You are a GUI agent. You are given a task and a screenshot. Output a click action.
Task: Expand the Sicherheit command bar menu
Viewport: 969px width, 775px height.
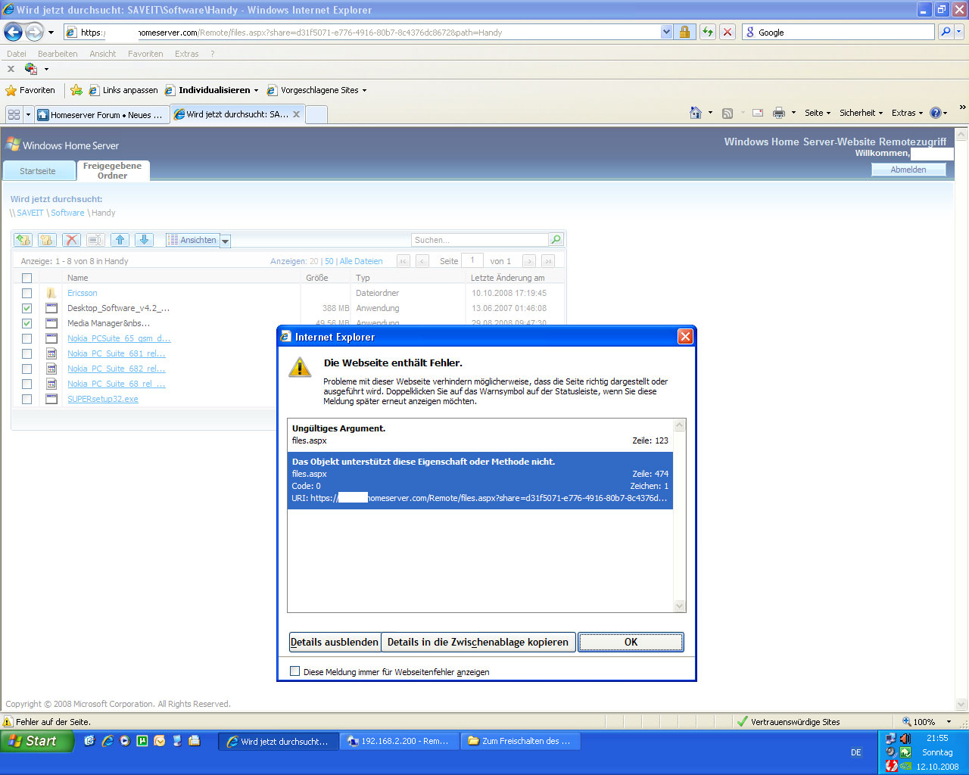pyautogui.click(x=862, y=113)
